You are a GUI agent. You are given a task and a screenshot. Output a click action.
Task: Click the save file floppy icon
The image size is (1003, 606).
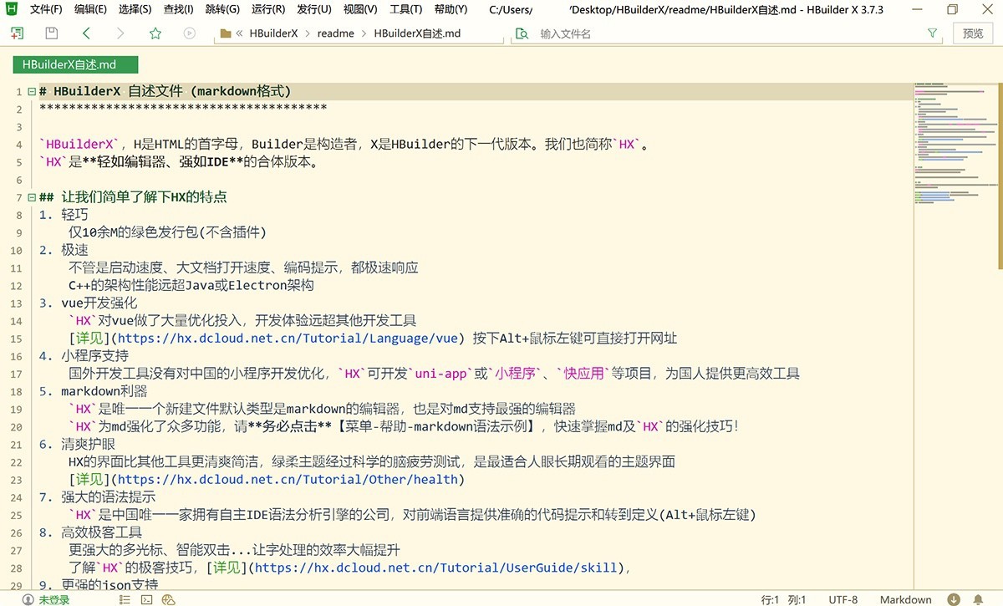click(52, 33)
